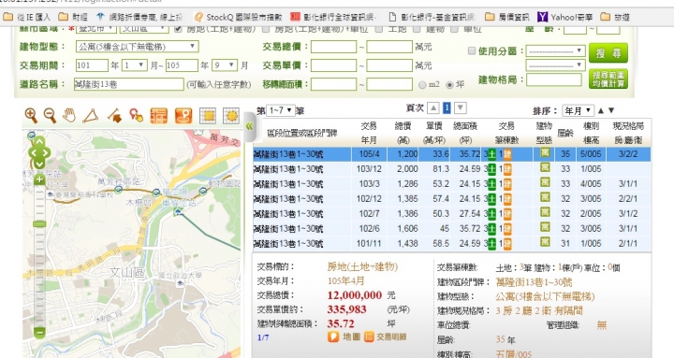
Task: Click the plus button atop the zoom slider
Action: click(39, 179)
